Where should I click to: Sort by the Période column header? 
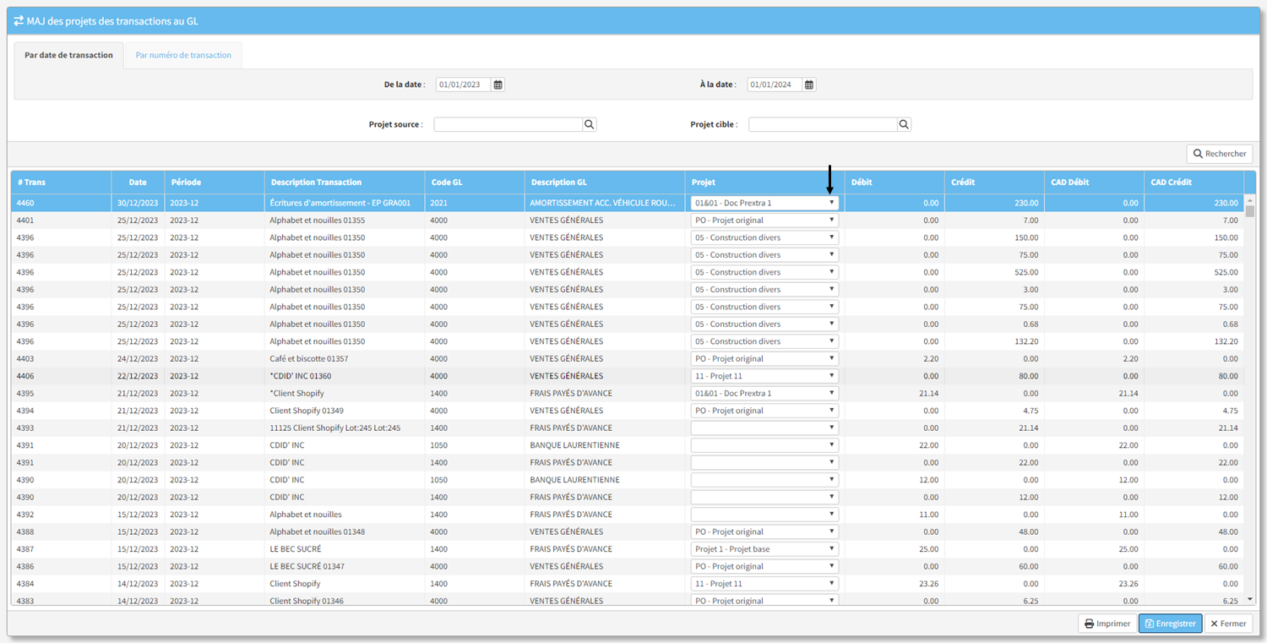[214, 182]
